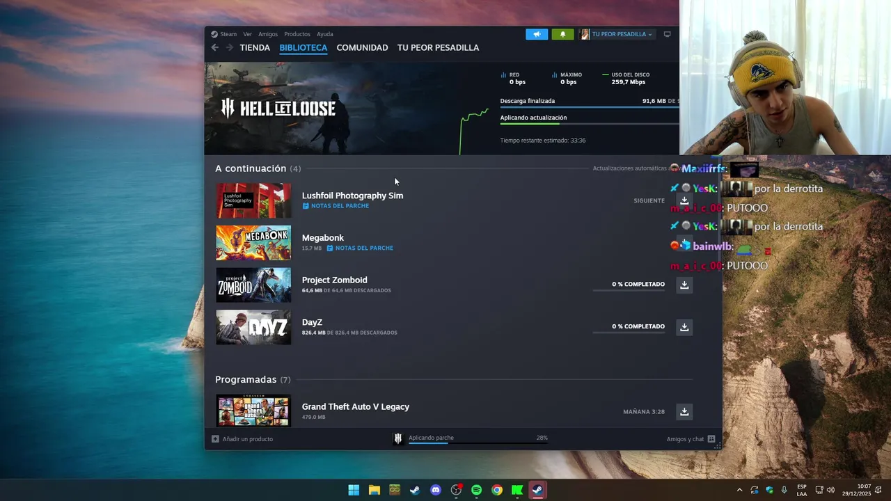Click the active Steam taskbar icon
Screen dimensions: 891x501
coord(537,490)
